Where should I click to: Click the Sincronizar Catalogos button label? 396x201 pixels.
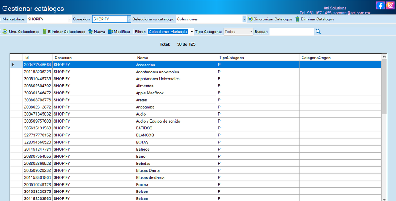273,19
